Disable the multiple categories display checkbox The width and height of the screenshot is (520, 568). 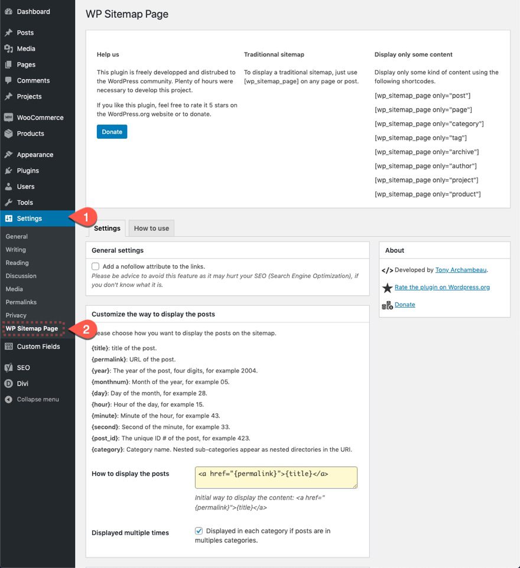pos(199,531)
